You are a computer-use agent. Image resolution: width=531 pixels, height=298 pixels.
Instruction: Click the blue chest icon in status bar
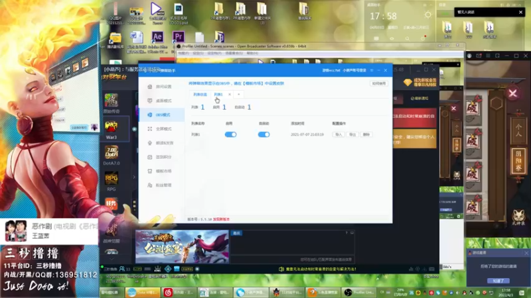177,270
